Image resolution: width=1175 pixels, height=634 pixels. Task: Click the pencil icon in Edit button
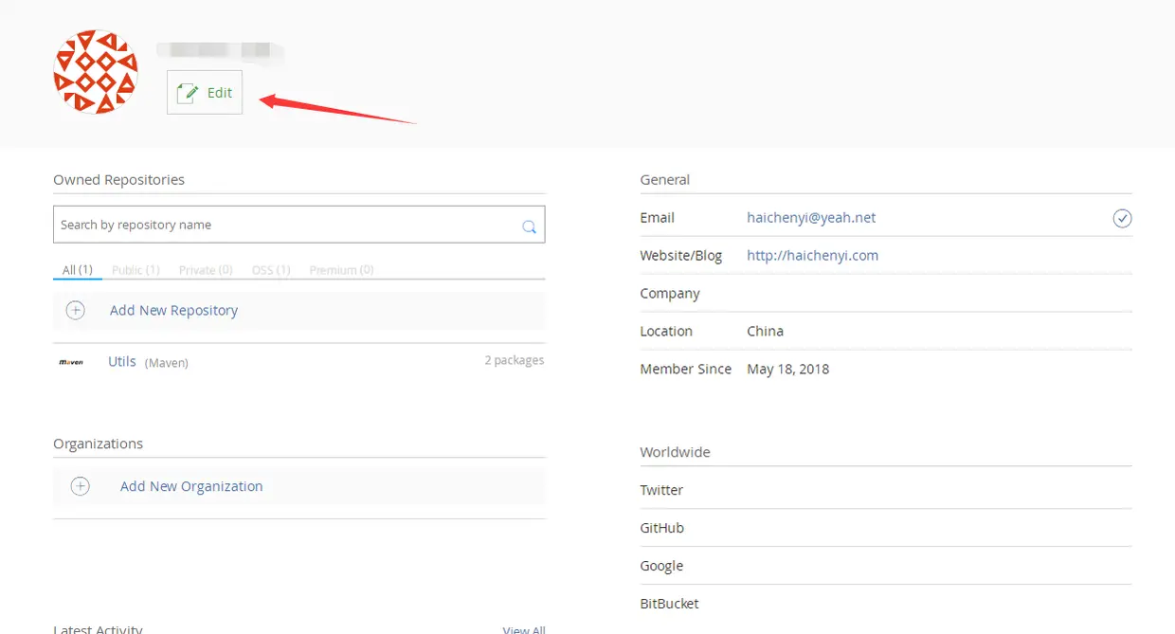click(x=188, y=92)
